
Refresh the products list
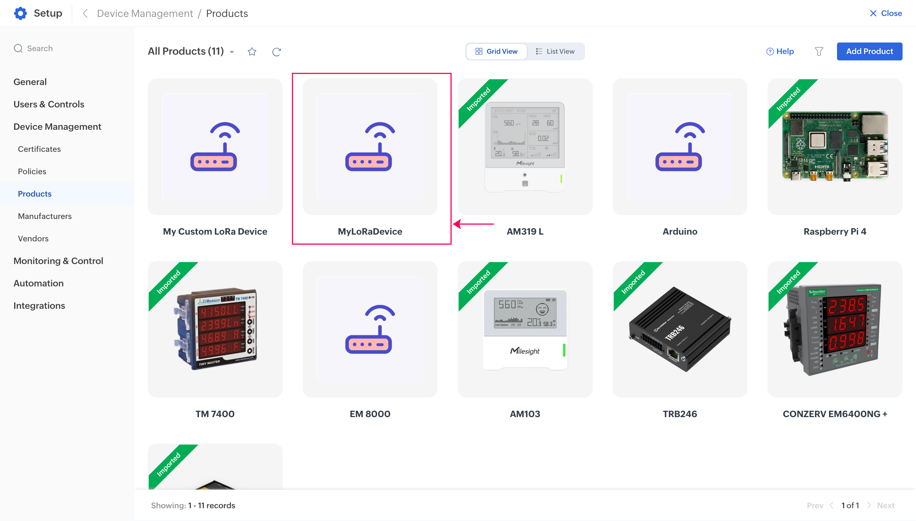(276, 51)
